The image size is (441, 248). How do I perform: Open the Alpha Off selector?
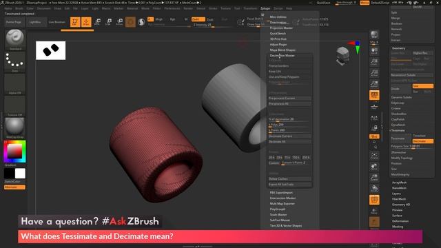tap(15, 84)
